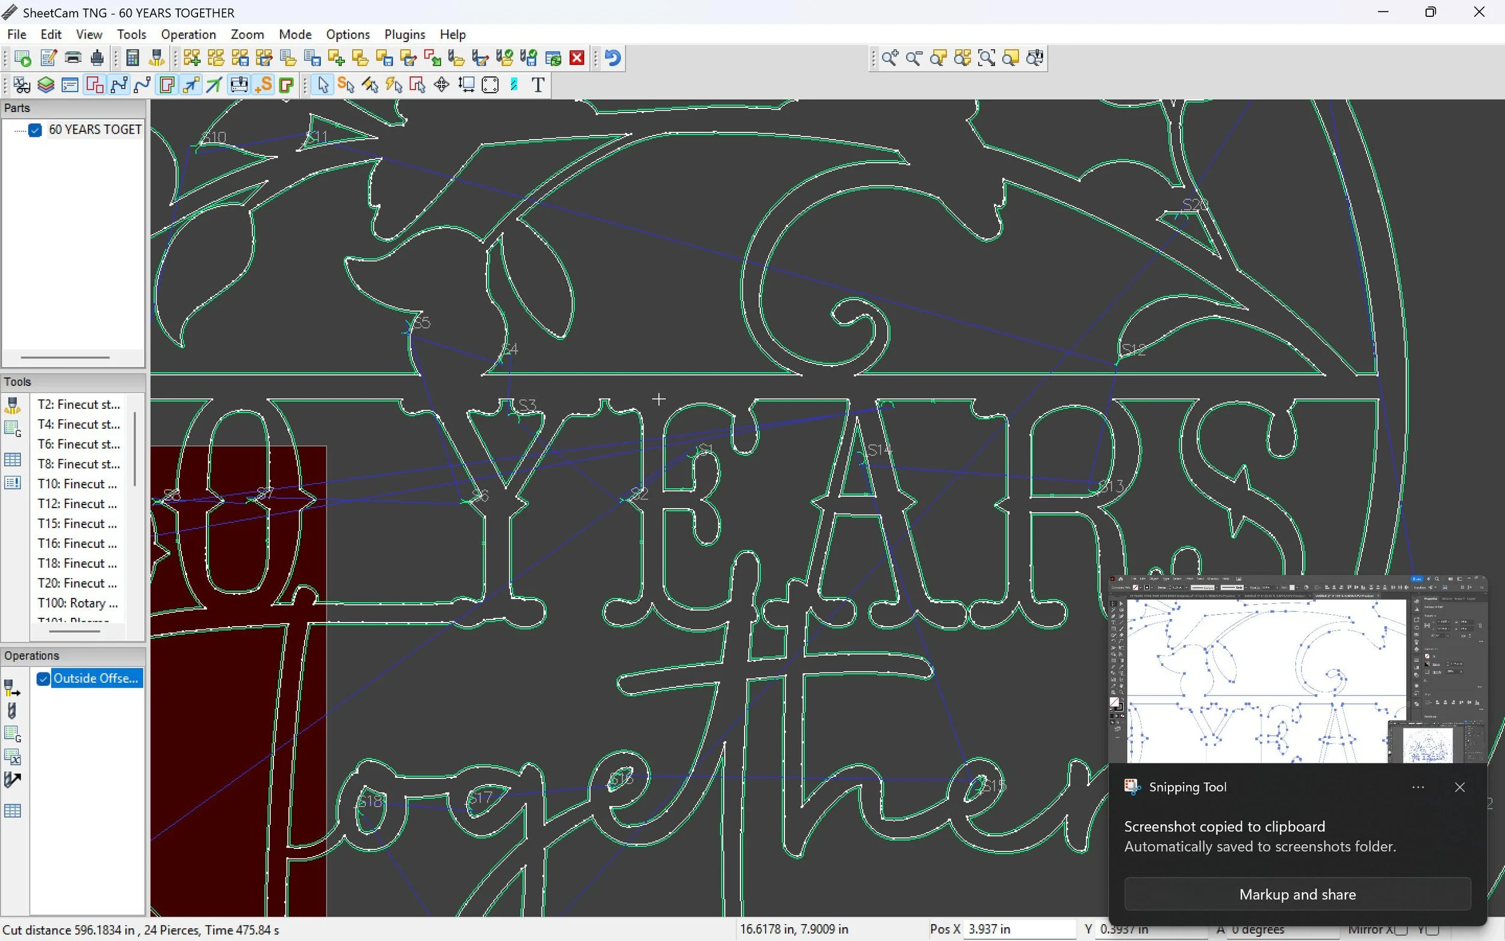Select the edit start points tool
Image resolution: width=1505 pixels, height=941 pixels.
click(x=346, y=85)
